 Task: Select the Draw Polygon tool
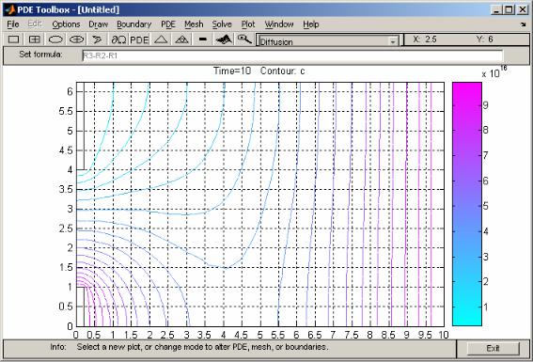tap(97, 39)
